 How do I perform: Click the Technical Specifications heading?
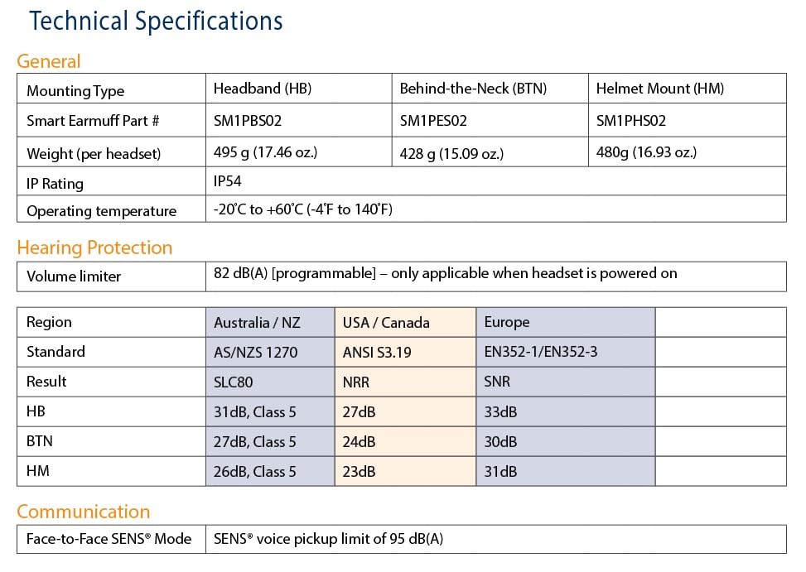point(156,22)
